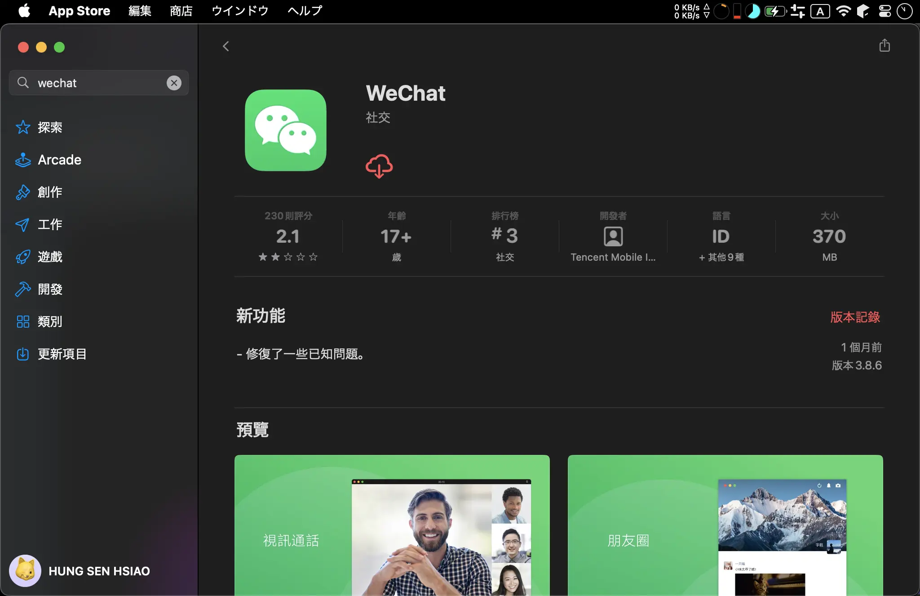This screenshot has height=596, width=920.
Task: Click the battery charging status icon
Action: (775, 11)
